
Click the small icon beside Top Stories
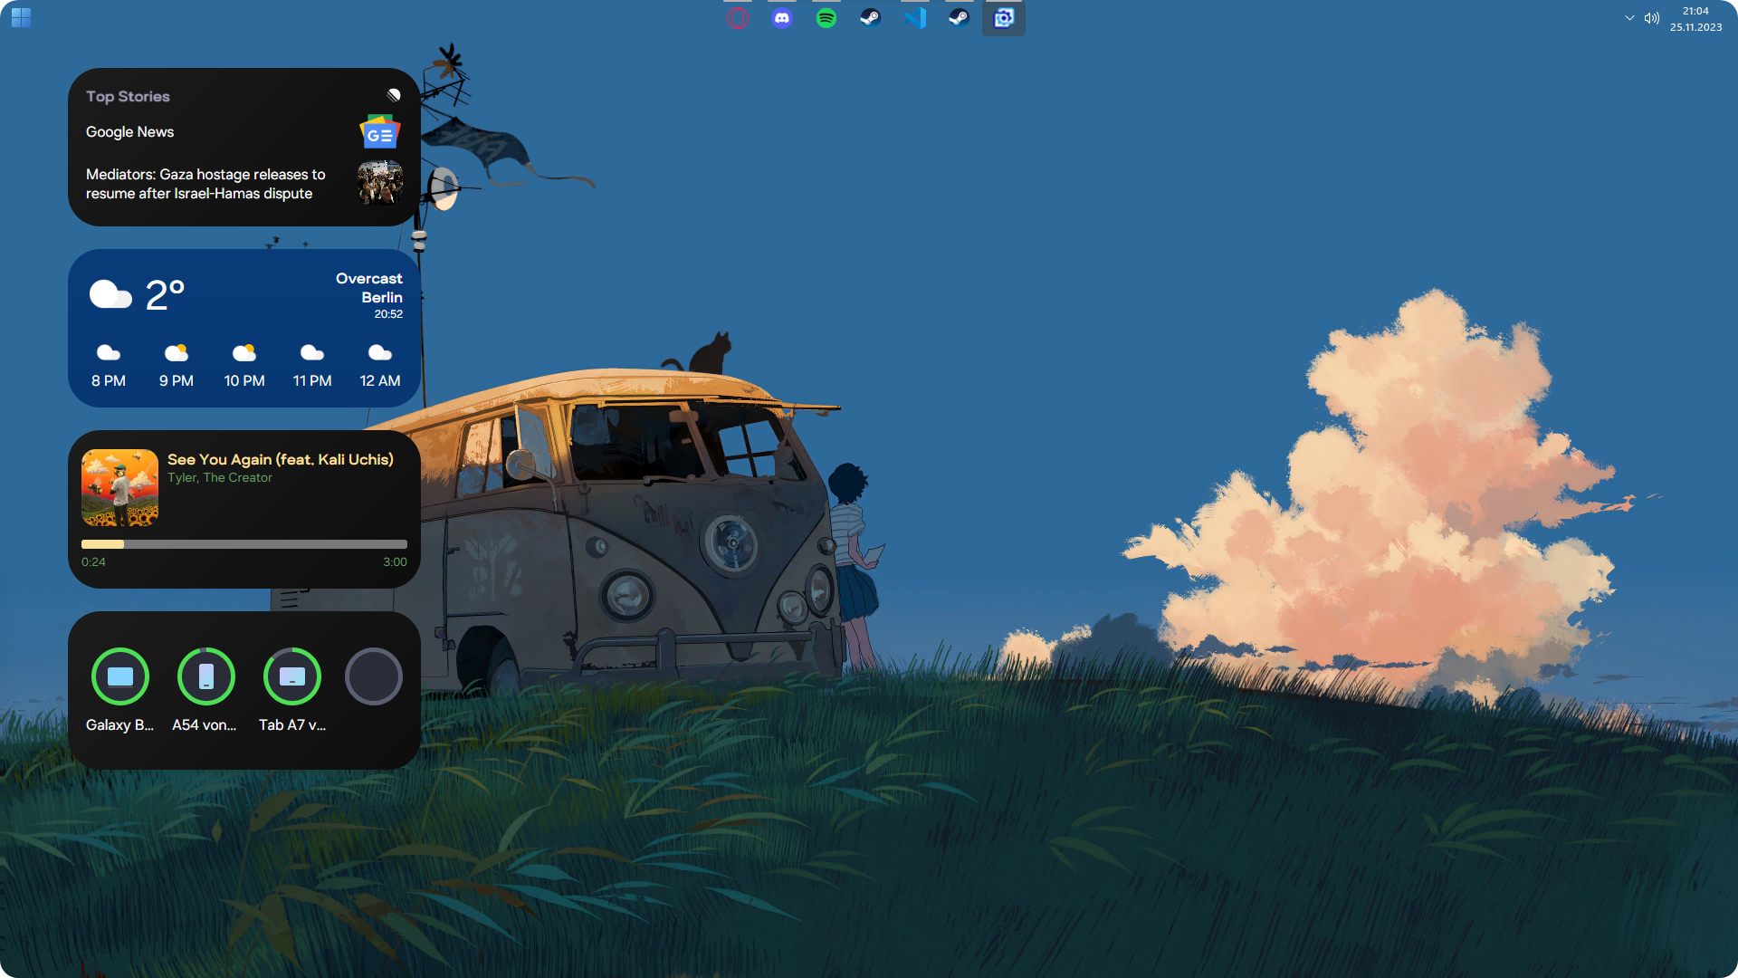(x=394, y=95)
